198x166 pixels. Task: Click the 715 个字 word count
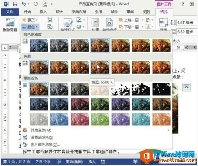43,162
